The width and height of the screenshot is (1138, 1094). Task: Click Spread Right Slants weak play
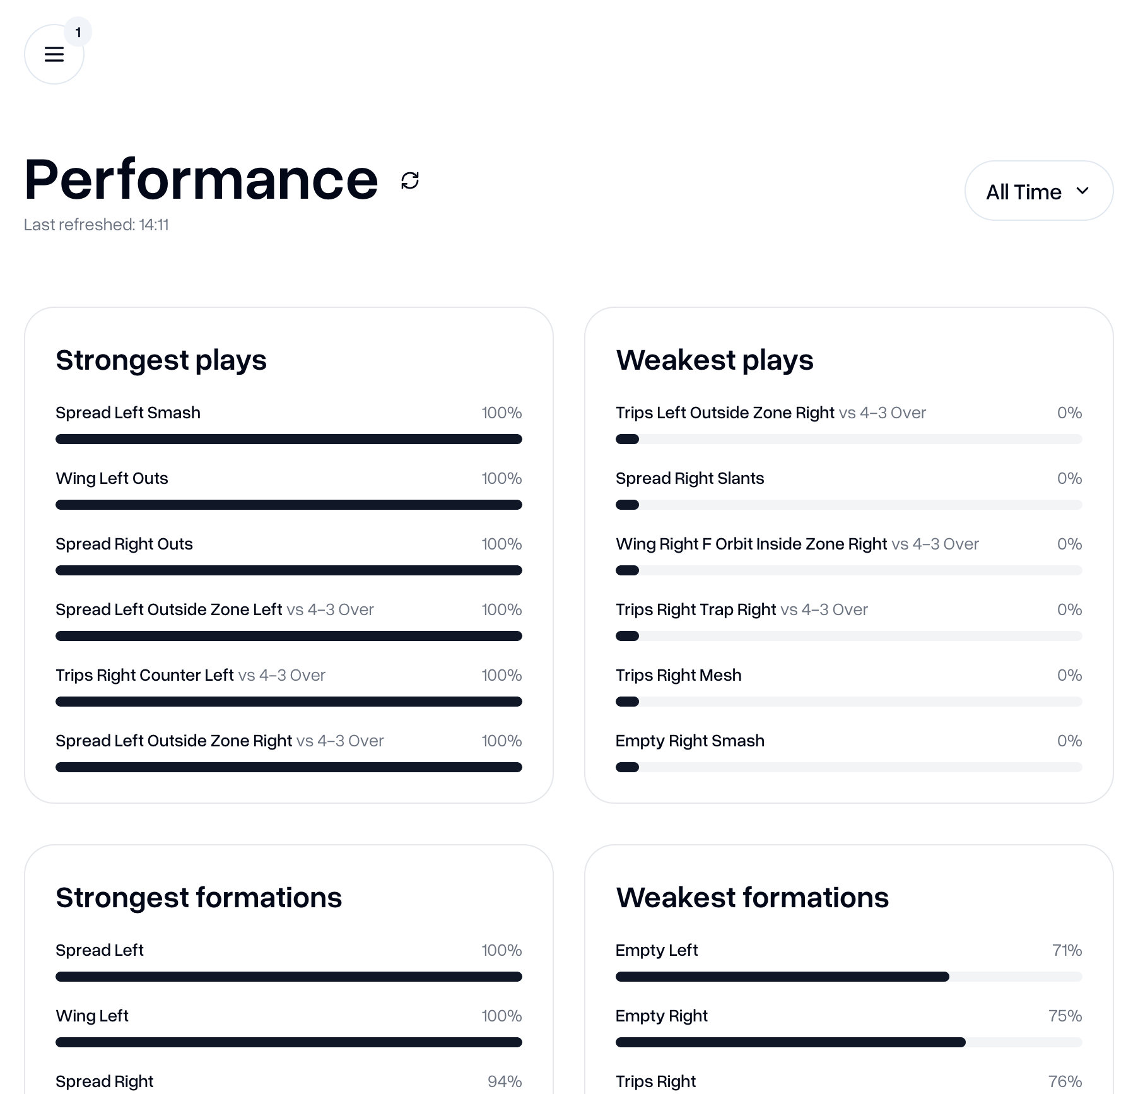689,478
